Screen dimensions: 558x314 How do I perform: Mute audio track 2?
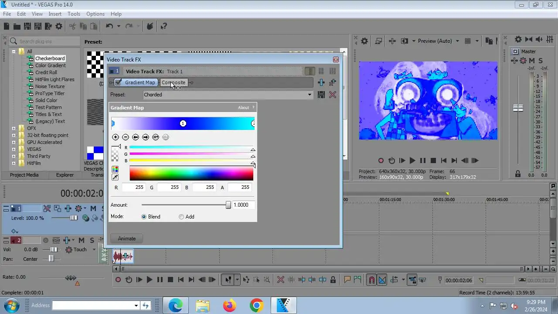click(82, 240)
